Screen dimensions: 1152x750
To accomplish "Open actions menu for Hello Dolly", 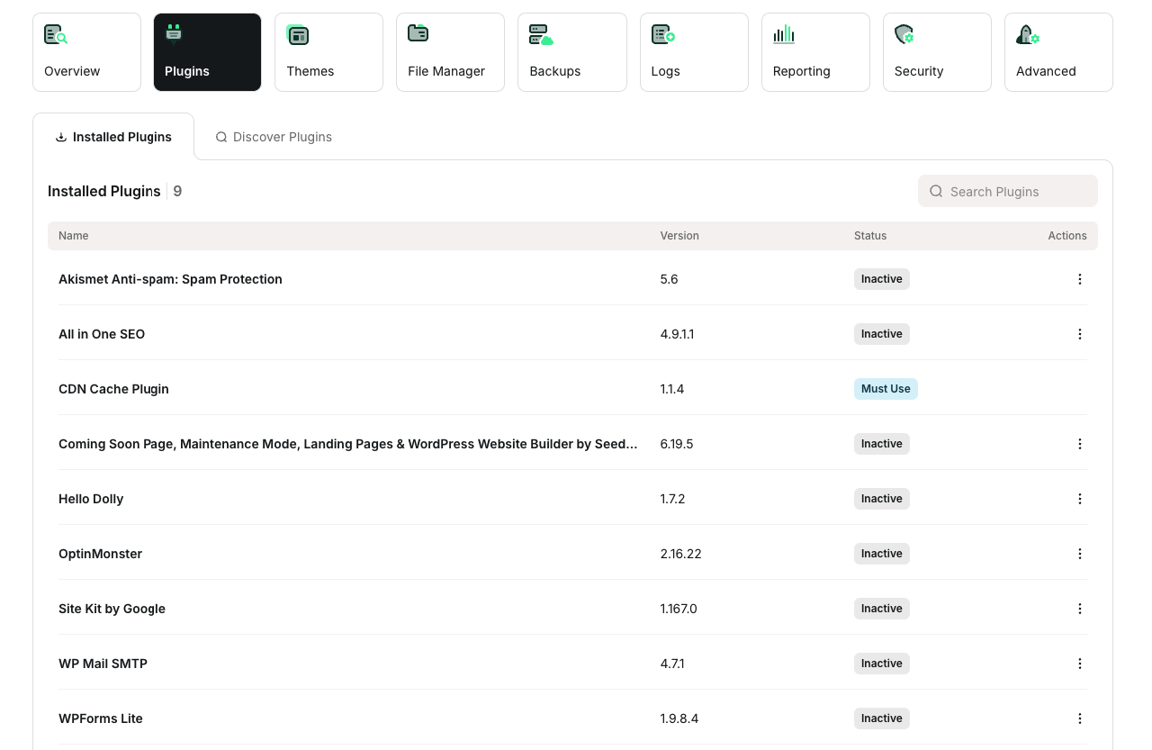I will click(1080, 499).
